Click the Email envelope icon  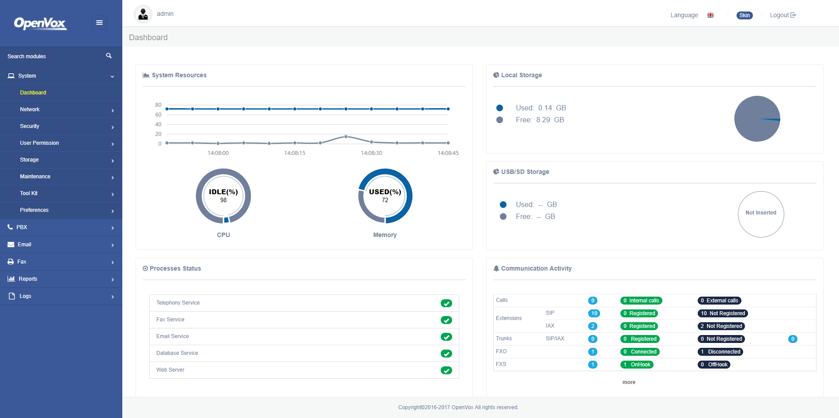tap(11, 245)
